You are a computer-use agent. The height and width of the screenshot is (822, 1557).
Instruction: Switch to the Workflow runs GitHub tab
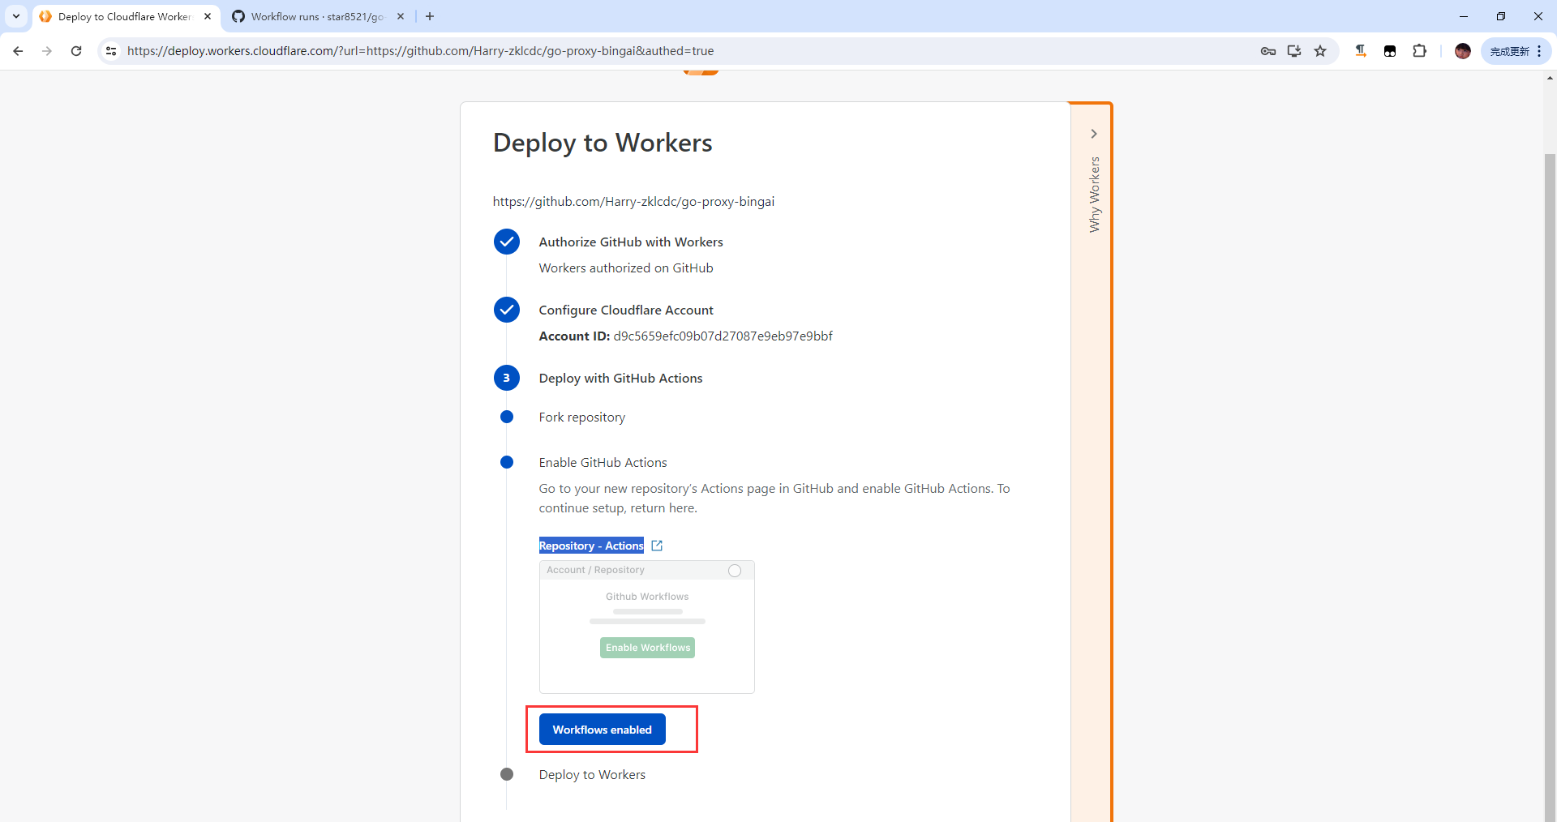[317, 16]
